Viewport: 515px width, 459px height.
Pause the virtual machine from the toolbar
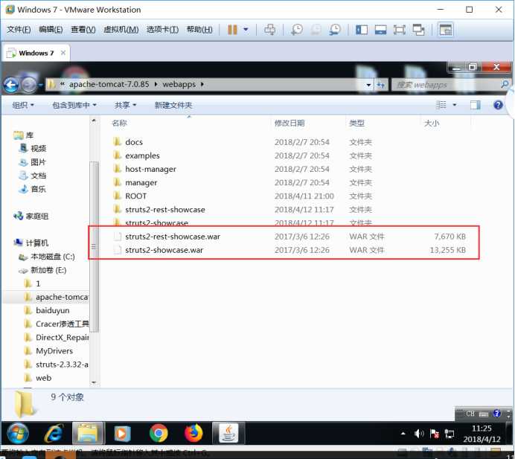[232, 30]
